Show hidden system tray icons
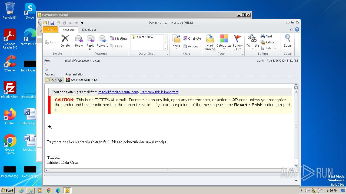The height and width of the screenshot is (194, 346). pyautogui.click(x=302, y=190)
